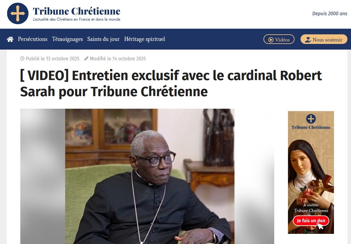This screenshot has width=351, height=244.
Task: Click the cross logo in sidebar banner
Action: click(311, 119)
